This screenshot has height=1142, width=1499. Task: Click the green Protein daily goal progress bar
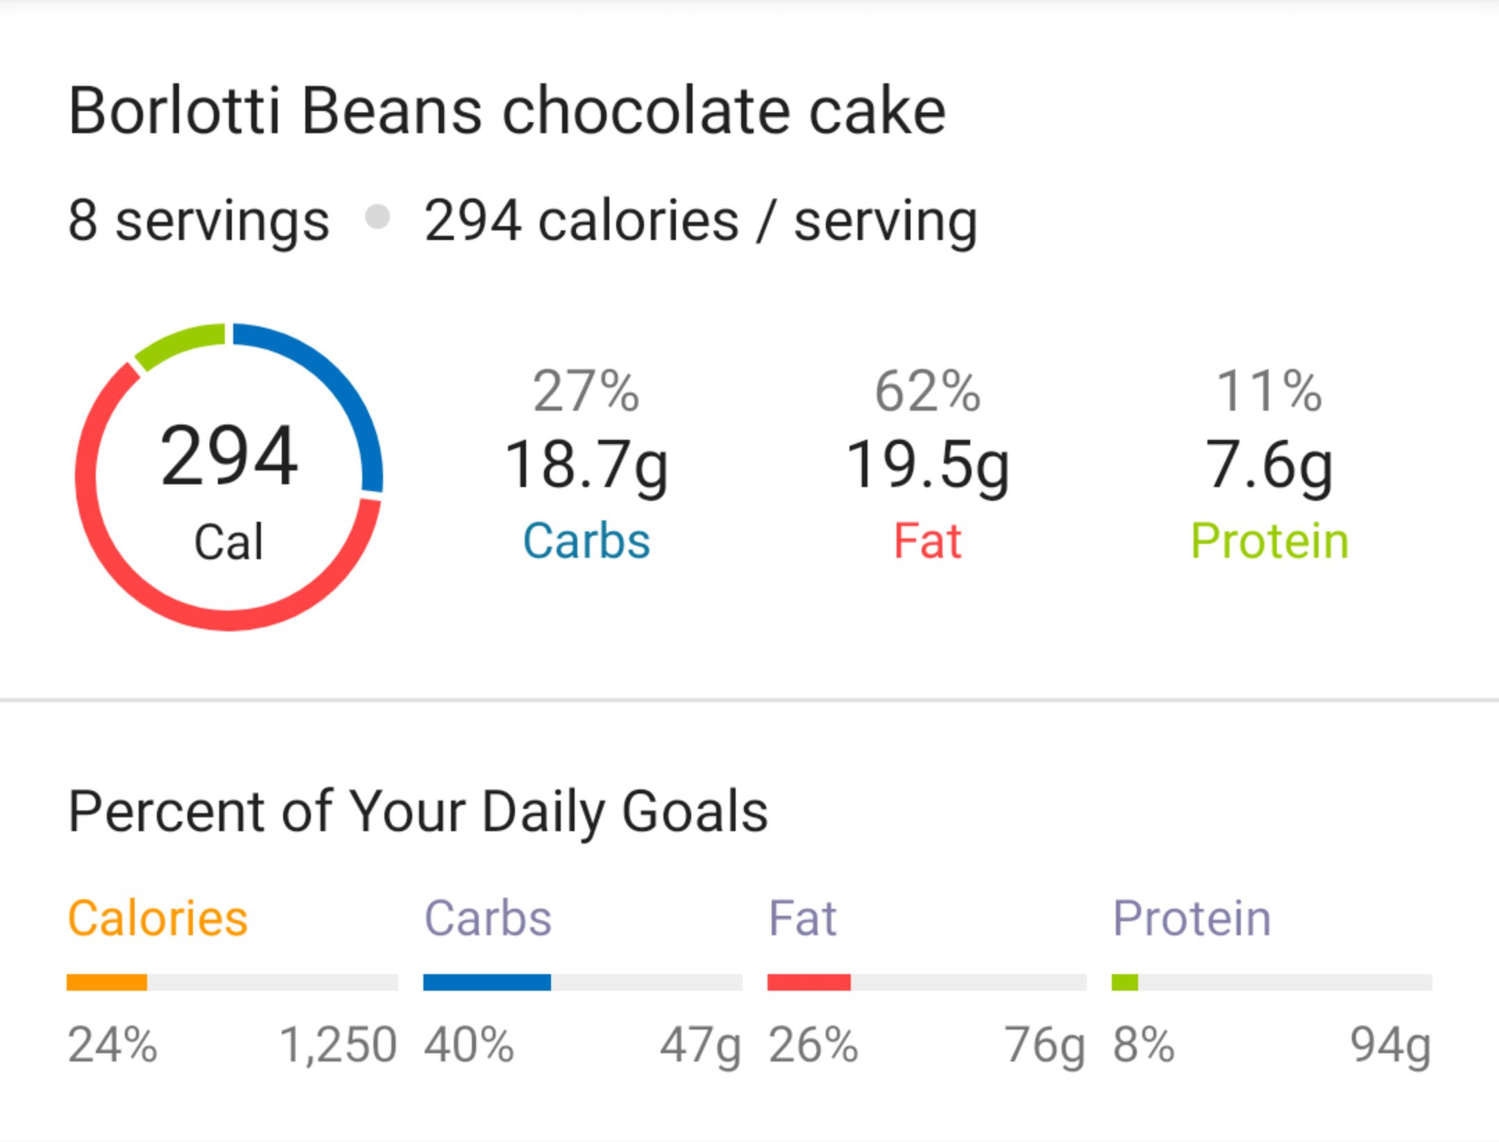coord(1125,982)
